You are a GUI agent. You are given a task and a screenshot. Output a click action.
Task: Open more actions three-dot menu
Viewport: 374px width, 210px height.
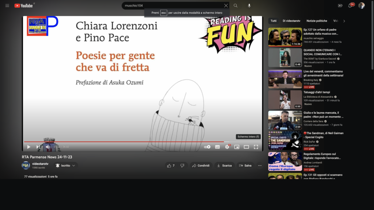[260, 166]
